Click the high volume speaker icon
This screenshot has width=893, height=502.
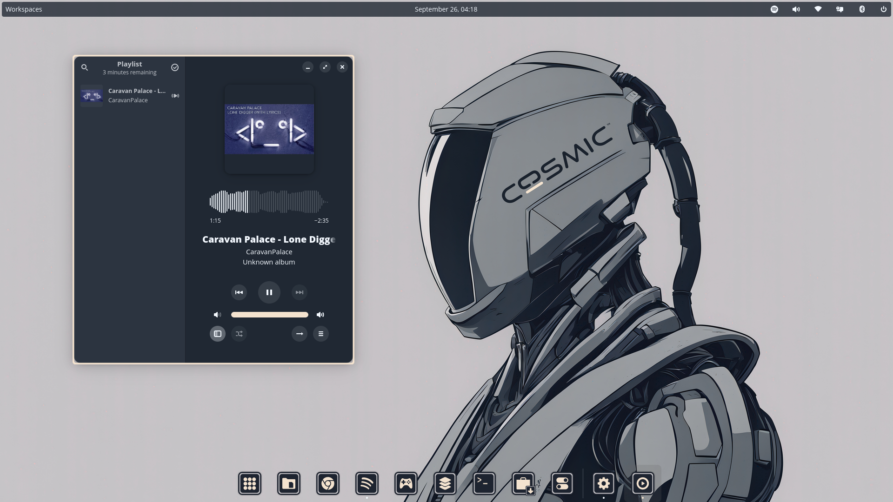click(320, 315)
